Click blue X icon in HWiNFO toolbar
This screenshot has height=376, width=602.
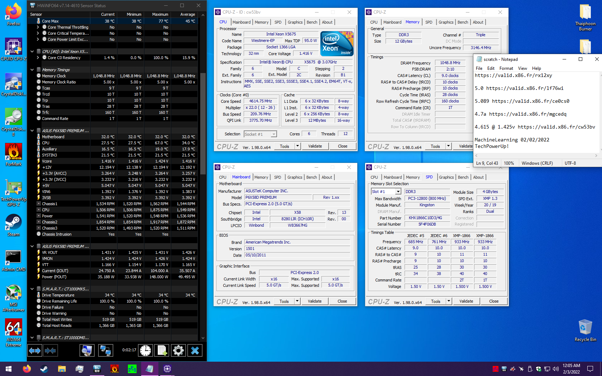click(195, 351)
